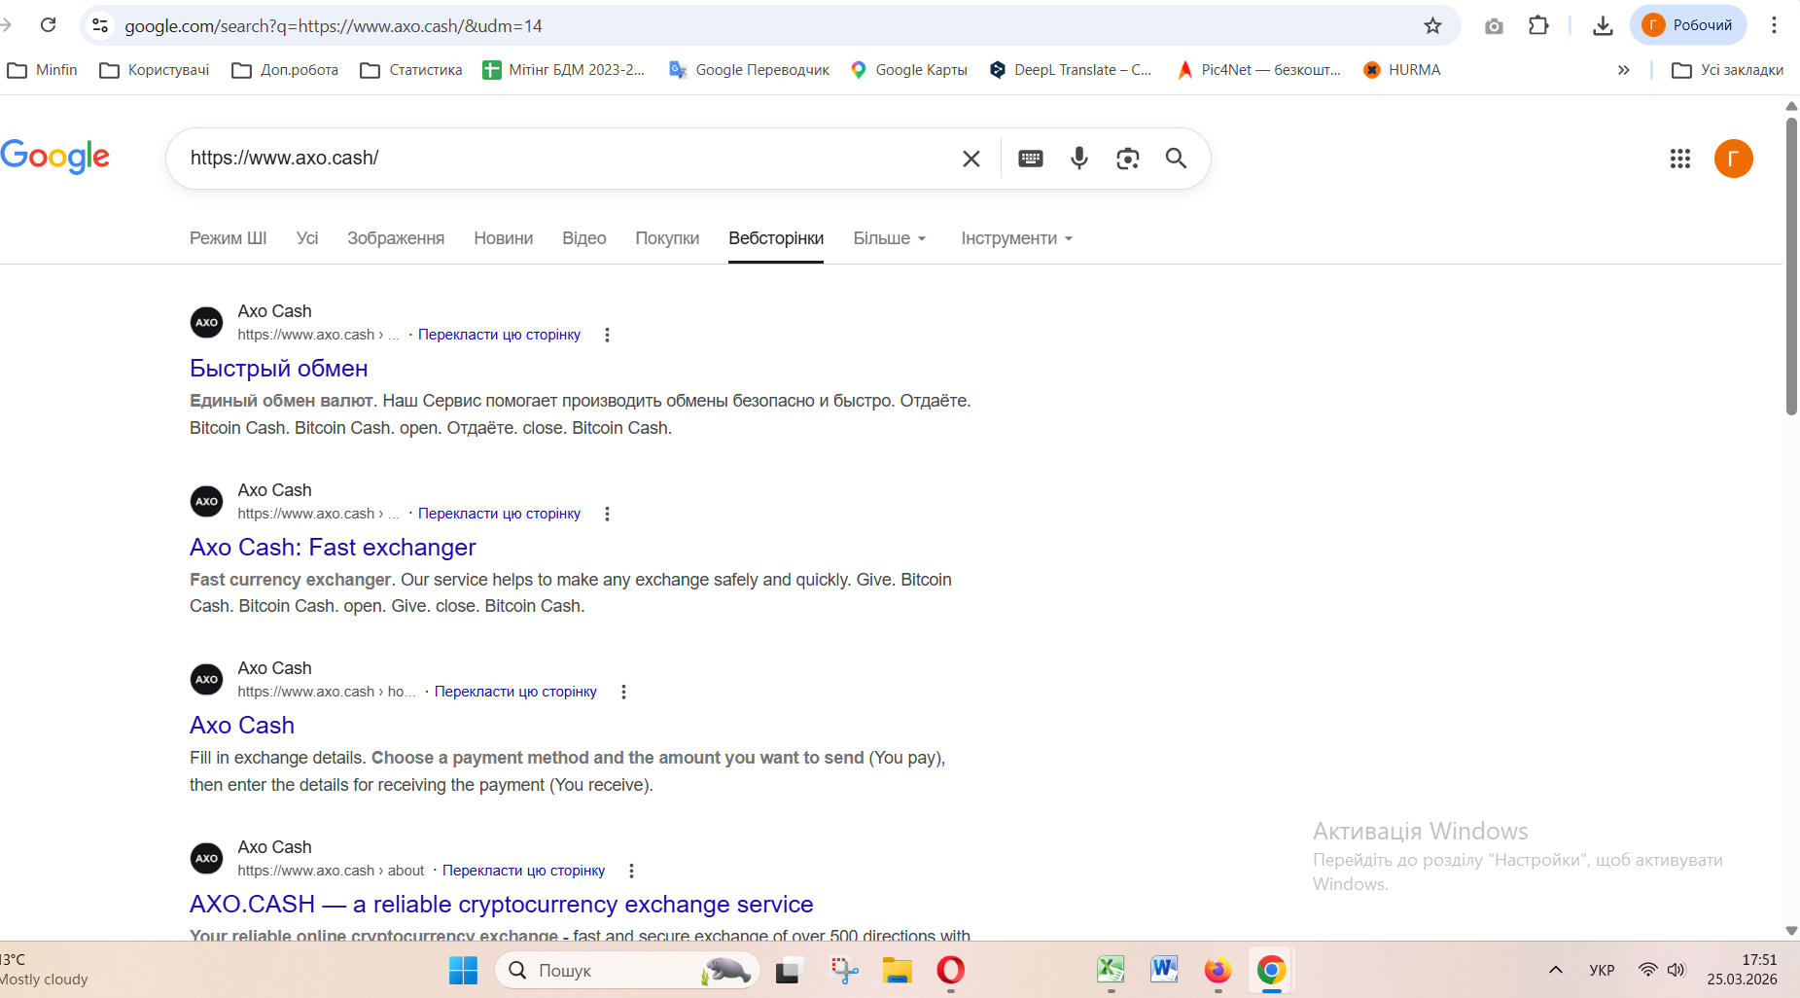Show more bookmarks with the chevron
The width and height of the screenshot is (1800, 998).
[x=1623, y=70]
